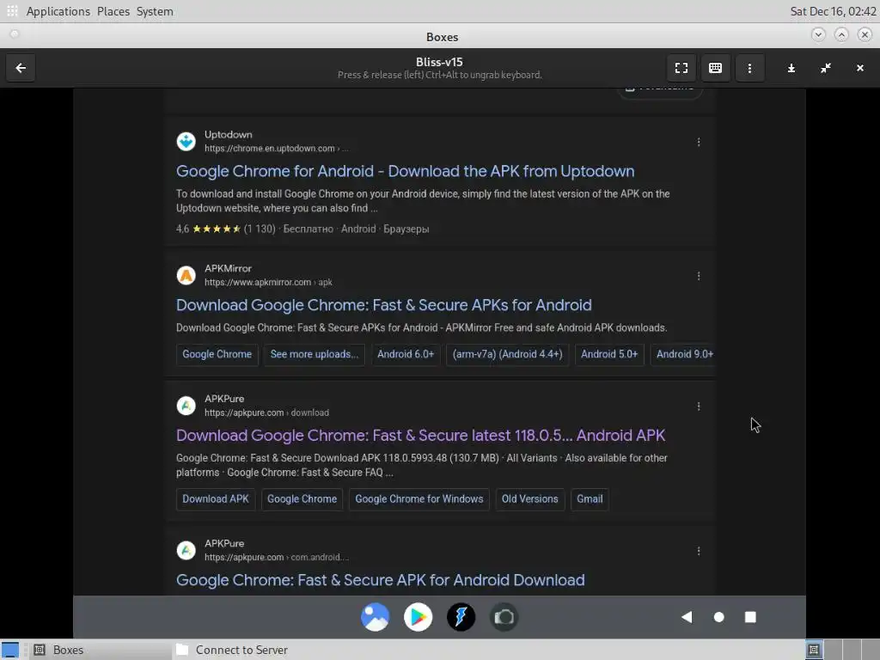The image size is (880, 660).
Task: Open options for APKPure com.android result
Action: click(699, 551)
